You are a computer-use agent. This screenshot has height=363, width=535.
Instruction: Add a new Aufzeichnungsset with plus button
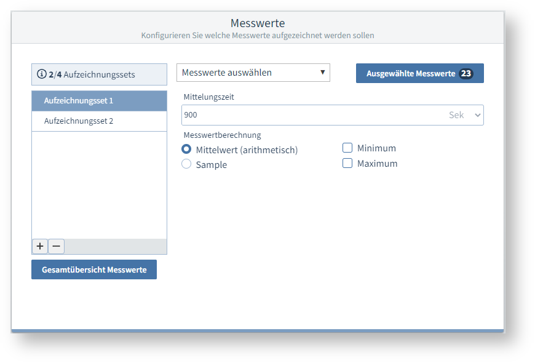pyautogui.click(x=40, y=246)
